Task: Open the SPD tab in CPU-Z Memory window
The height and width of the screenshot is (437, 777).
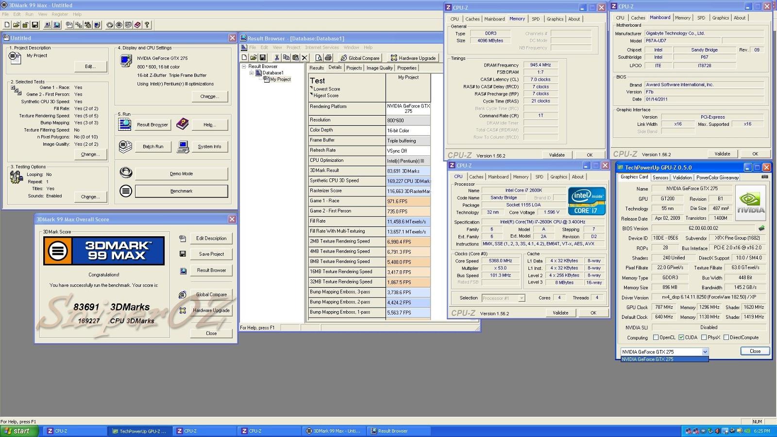Action: 536,19
